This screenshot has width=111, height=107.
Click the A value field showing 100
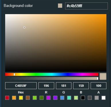coord(98,86)
